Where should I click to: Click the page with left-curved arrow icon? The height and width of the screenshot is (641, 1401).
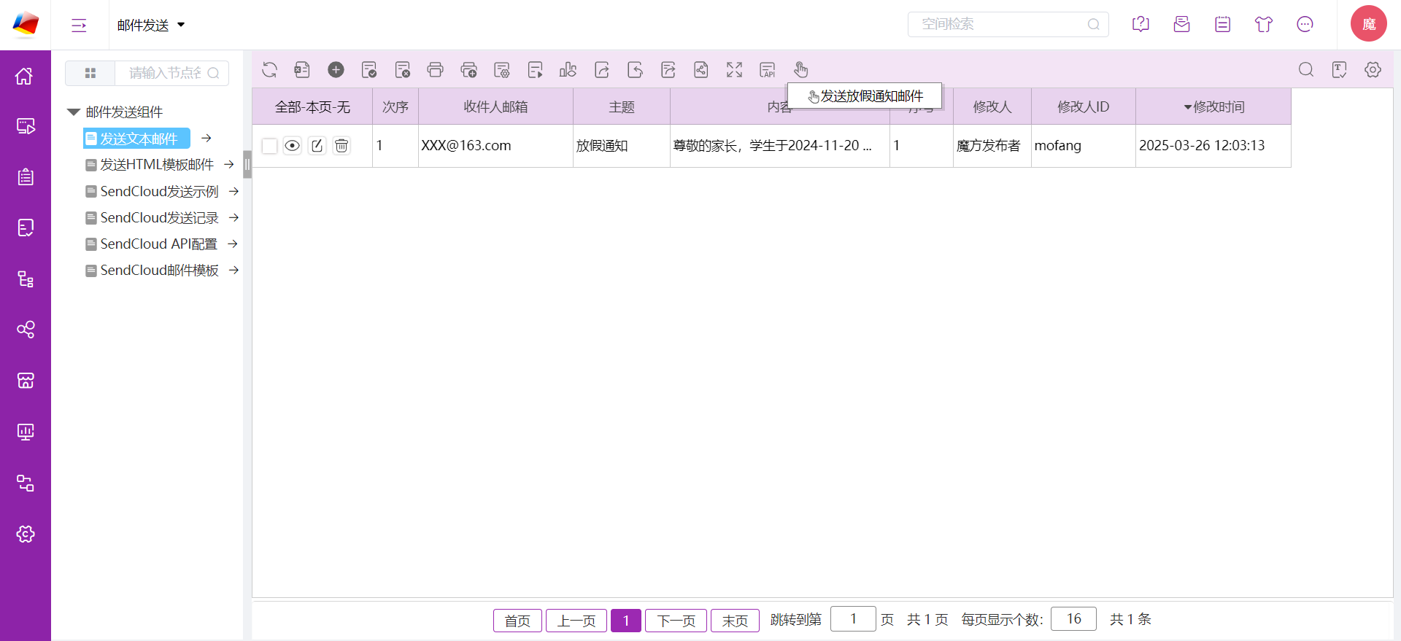635,70
